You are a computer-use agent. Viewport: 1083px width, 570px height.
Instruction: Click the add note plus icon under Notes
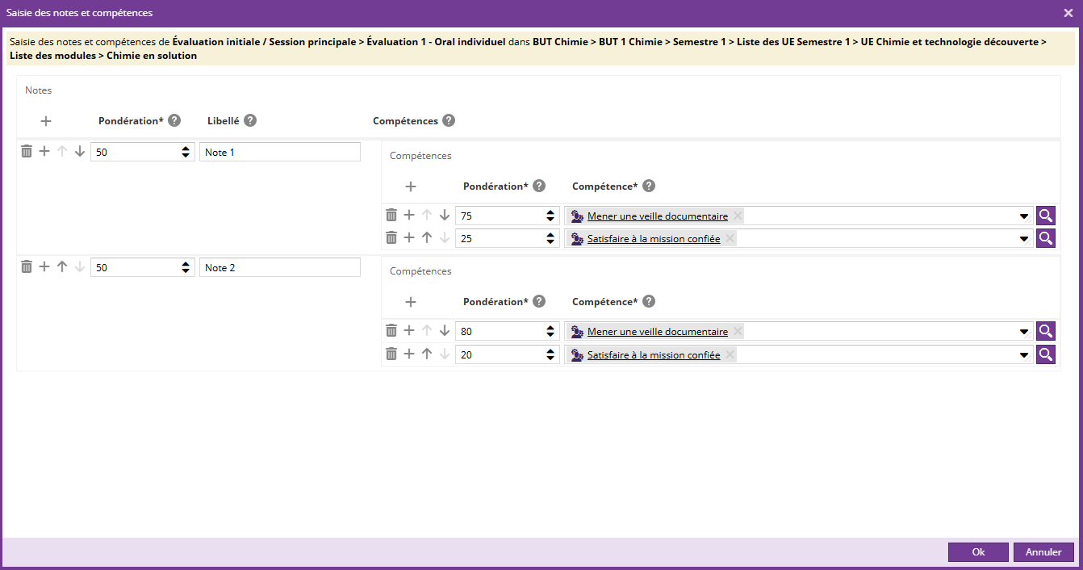46,121
